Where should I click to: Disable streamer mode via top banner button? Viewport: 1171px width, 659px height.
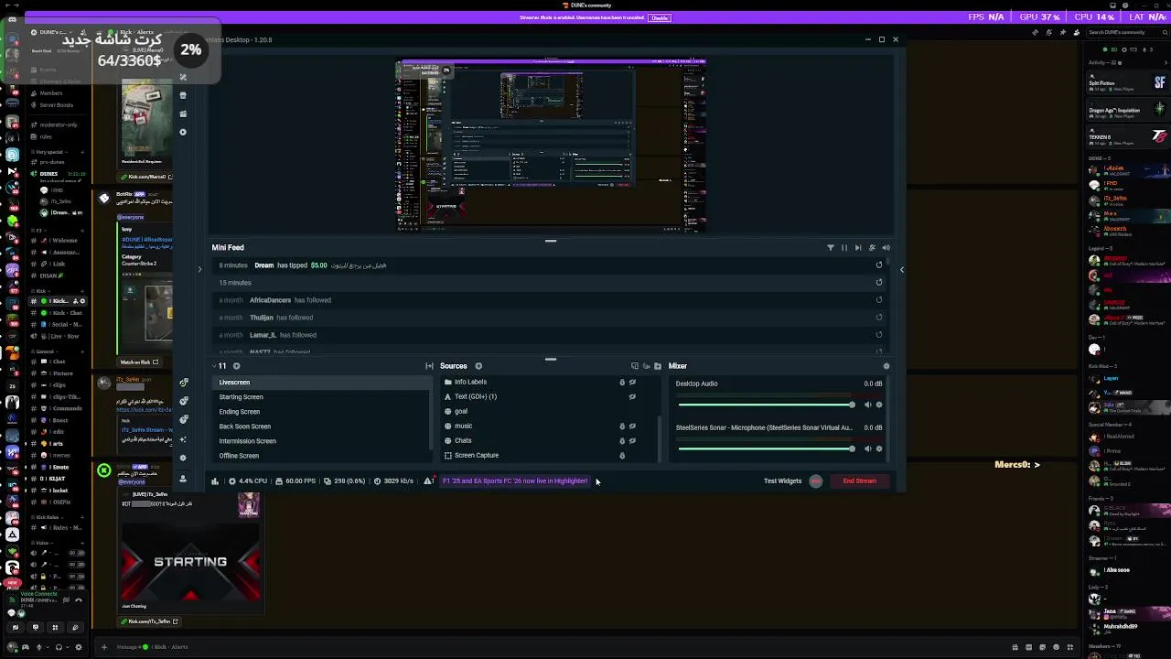point(659,17)
